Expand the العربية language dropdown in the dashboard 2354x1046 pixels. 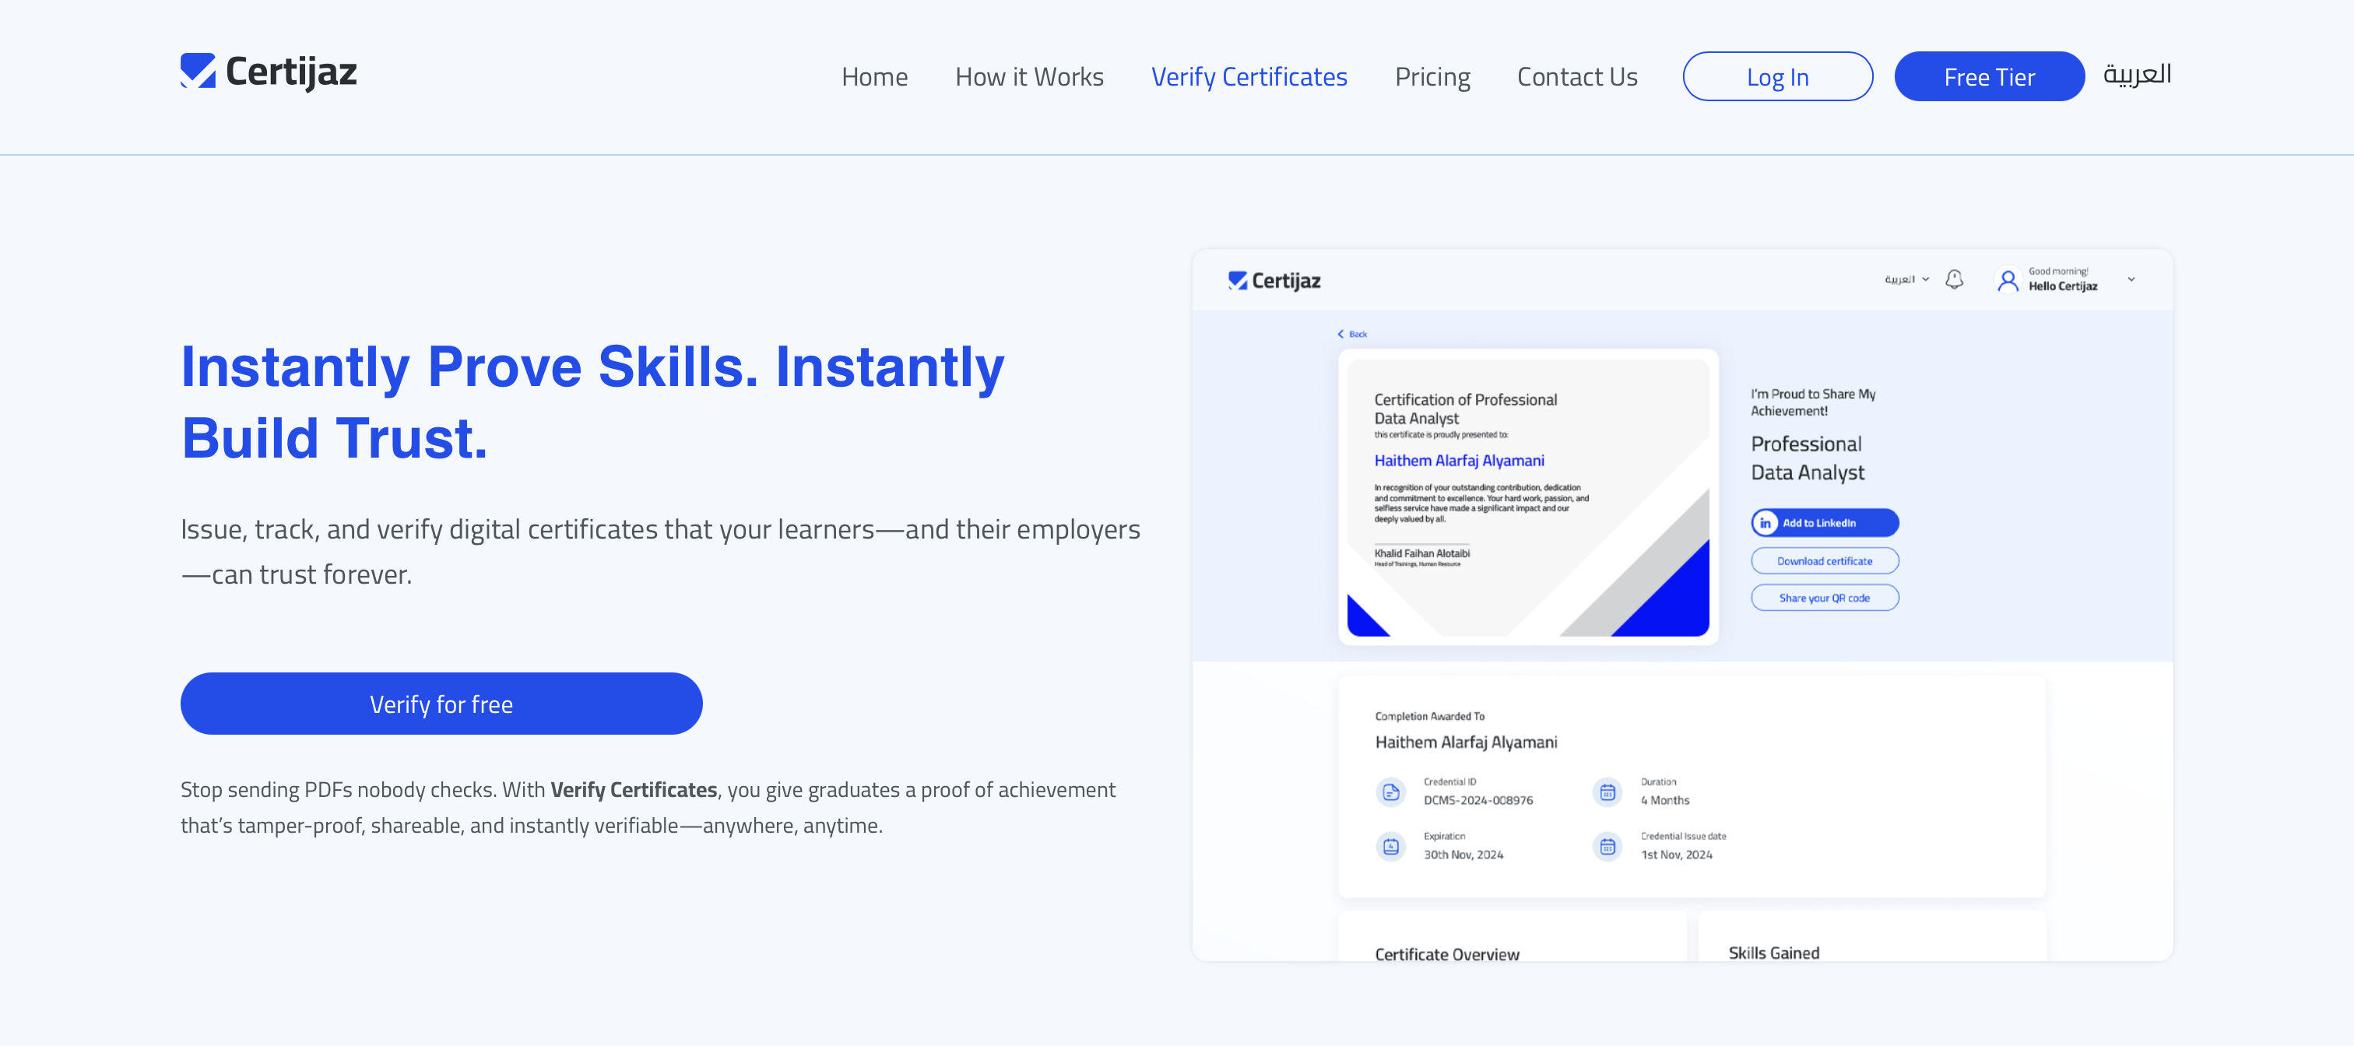coord(1907,279)
